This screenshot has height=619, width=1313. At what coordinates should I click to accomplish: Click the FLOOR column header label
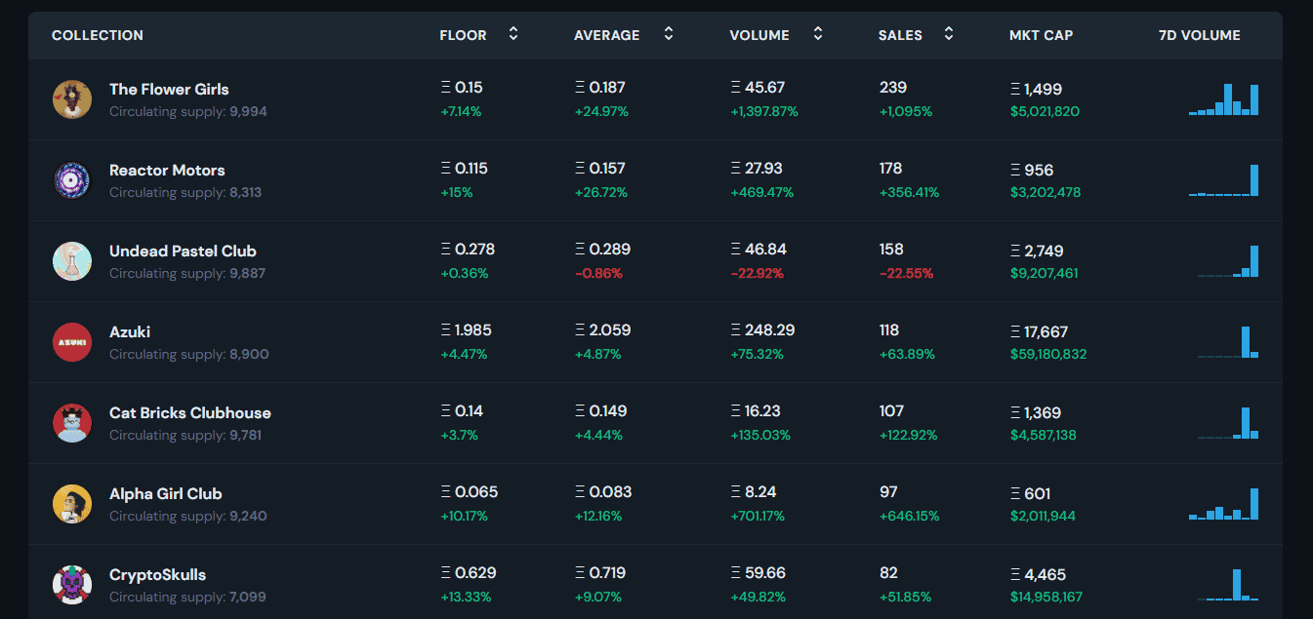point(463,35)
